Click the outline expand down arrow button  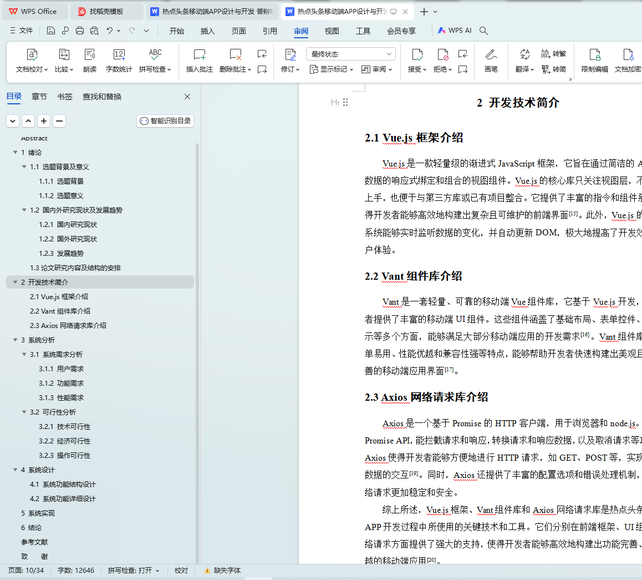[x=13, y=121]
